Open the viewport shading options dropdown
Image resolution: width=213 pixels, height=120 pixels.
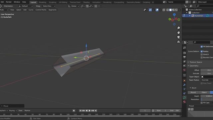179,10
